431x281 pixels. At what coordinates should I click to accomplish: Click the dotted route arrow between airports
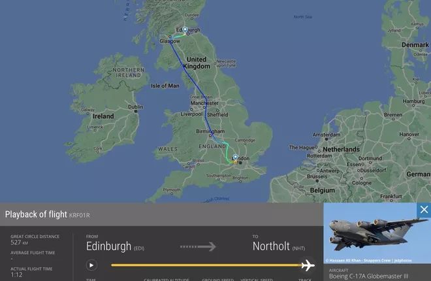click(x=198, y=246)
